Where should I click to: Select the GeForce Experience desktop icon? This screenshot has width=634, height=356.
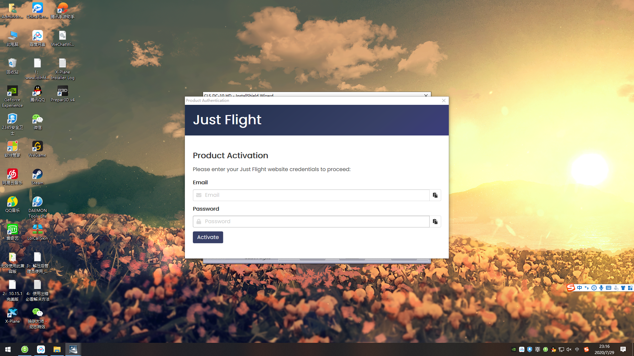[13, 96]
